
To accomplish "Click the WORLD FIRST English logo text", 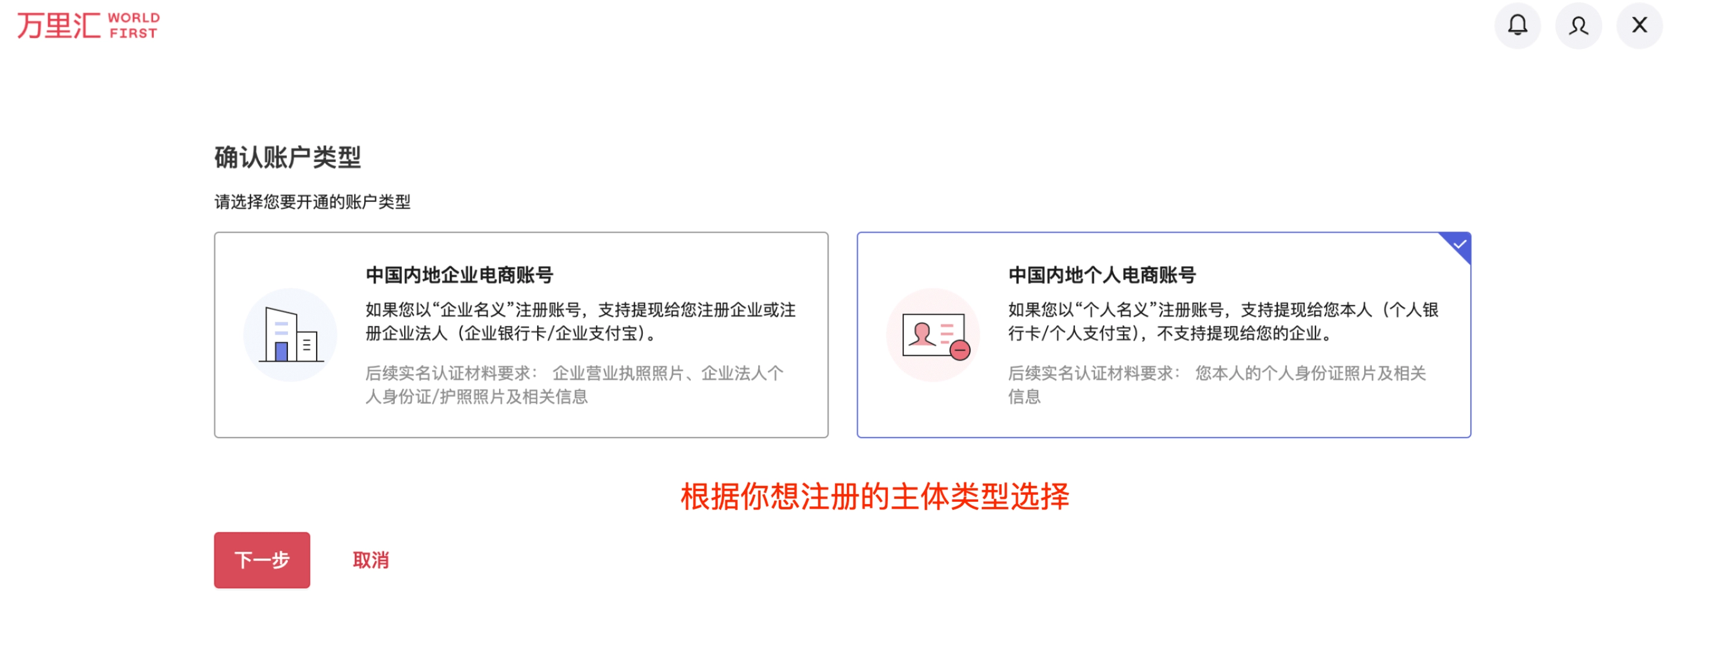I will pyautogui.click(x=134, y=26).
